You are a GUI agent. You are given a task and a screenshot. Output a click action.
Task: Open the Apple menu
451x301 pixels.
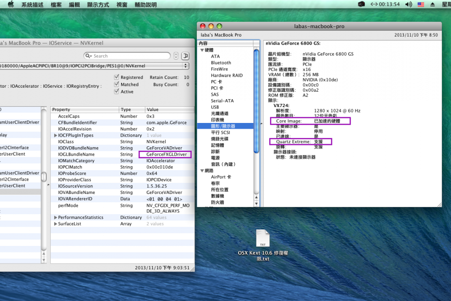11,4
